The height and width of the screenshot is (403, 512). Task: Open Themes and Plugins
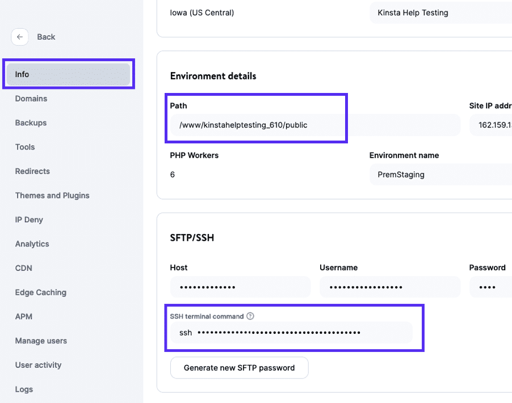click(x=52, y=195)
